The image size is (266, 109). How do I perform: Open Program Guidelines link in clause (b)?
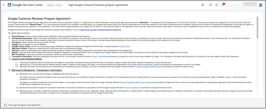128,82
